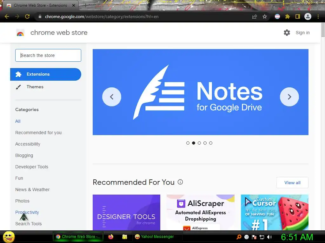325x243 pixels.
Task: Select the Extensions sidebar tab
Action: click(x=46, y=74)
